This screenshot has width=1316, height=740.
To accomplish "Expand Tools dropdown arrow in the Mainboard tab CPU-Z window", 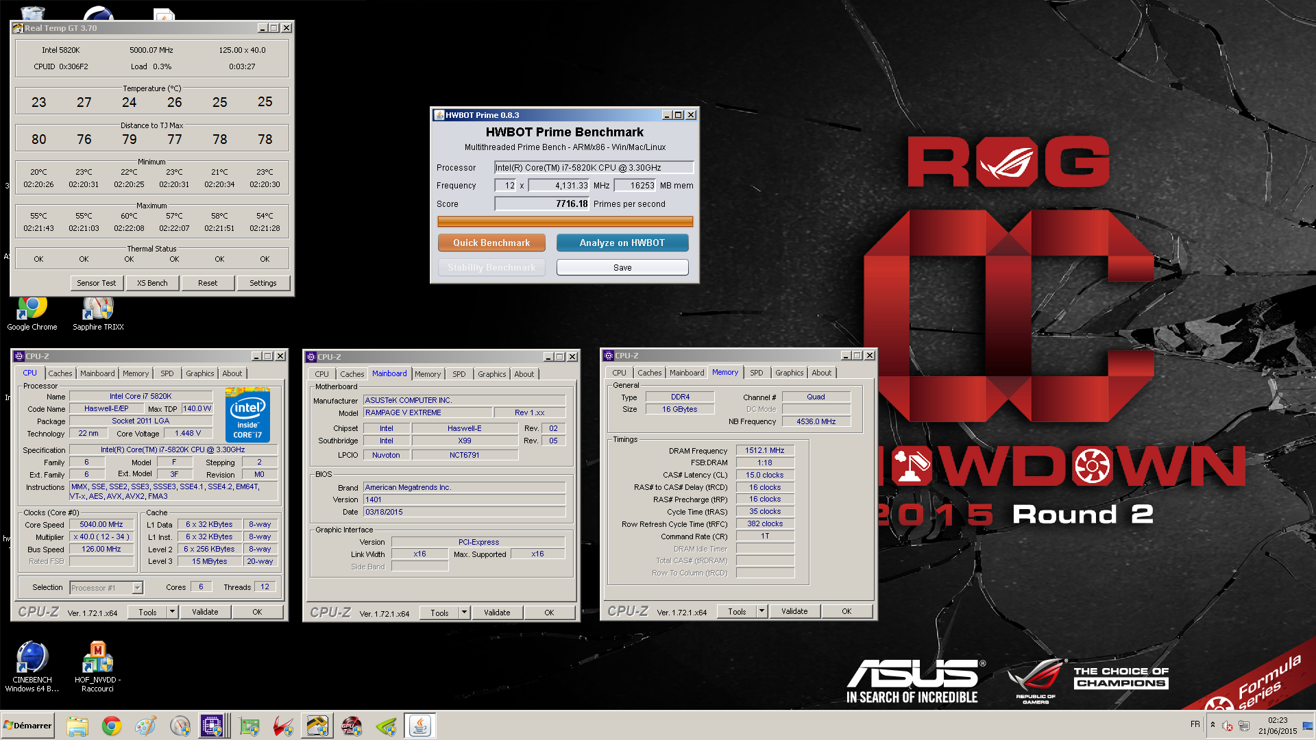I will (x=465, y=613).
